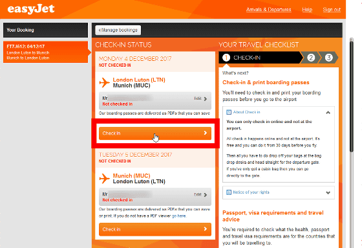Click the About Check-in heading text
362x248 pixels.
tap(246, 112)
